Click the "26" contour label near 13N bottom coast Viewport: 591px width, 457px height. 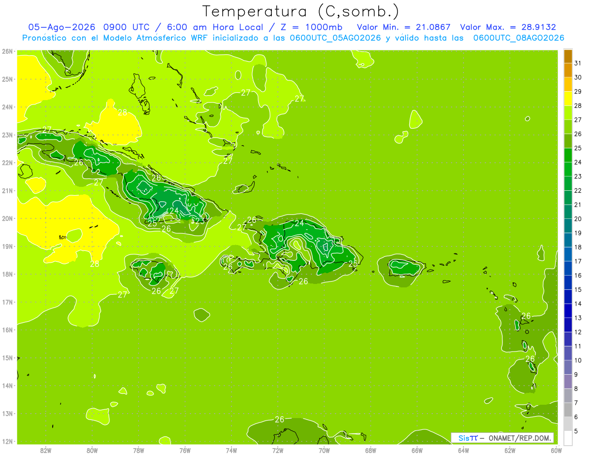tap(279, 420)
